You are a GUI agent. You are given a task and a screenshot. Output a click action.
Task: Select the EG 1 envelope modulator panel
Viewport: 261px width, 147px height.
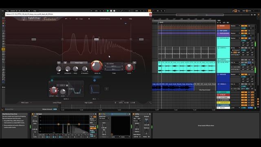coord(95,89)
